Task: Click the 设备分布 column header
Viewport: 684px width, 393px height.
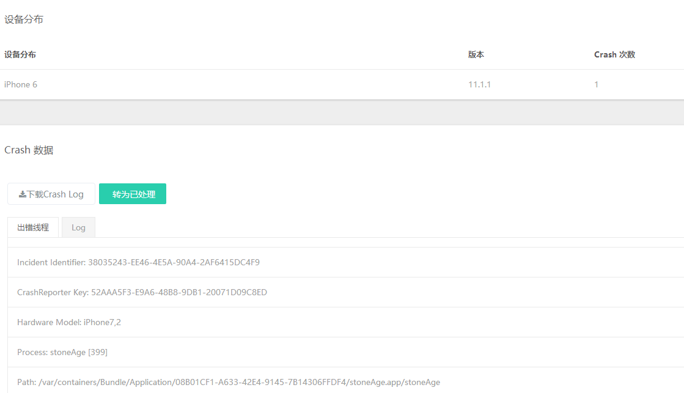Action: click(20, 54)
